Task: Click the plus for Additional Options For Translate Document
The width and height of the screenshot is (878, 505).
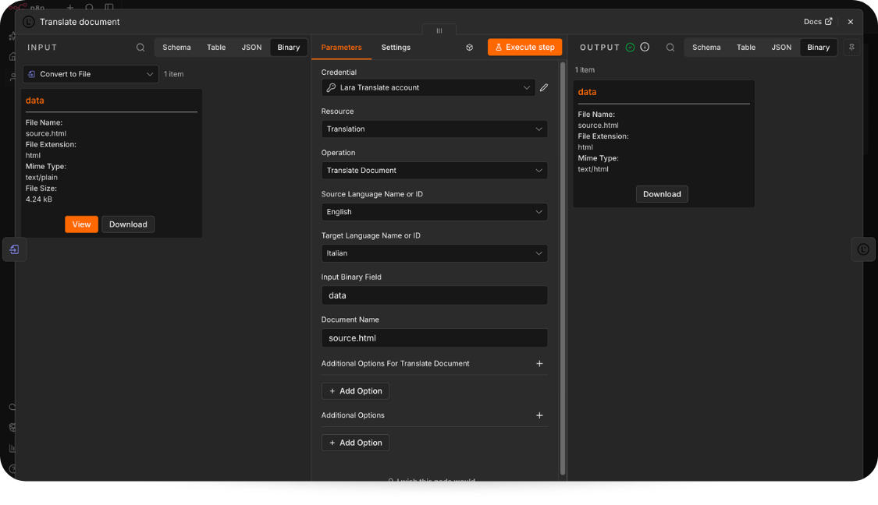Action: [x=539, y=363]
